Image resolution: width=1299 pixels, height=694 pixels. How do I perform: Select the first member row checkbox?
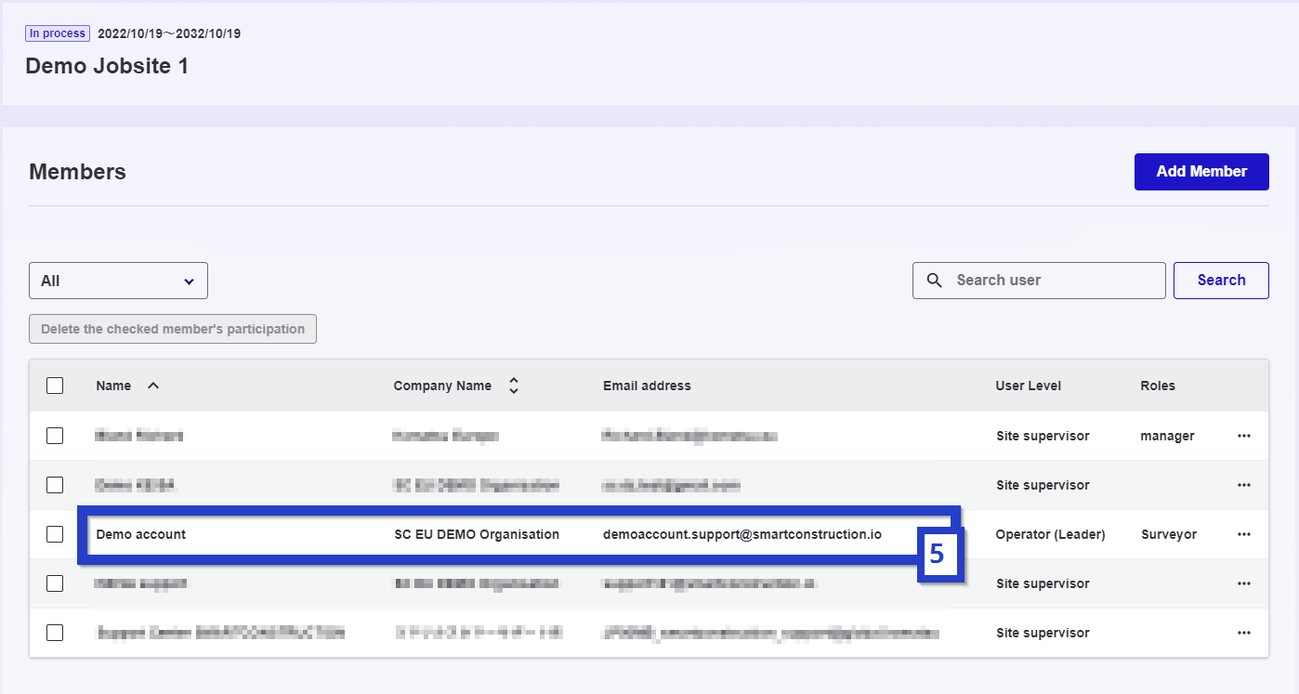[55, 436]
